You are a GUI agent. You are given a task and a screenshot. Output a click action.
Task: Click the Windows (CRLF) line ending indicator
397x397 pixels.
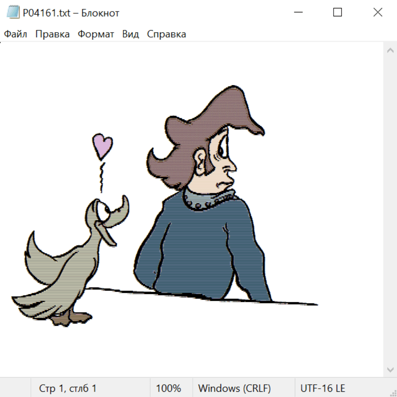pyautogui.click(x=234, y=388)
